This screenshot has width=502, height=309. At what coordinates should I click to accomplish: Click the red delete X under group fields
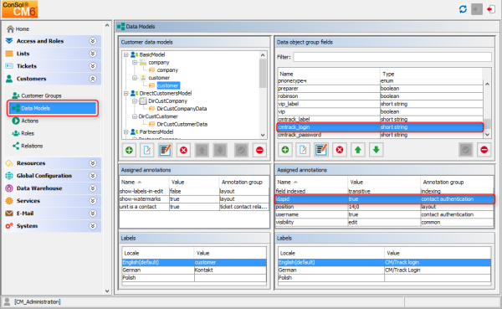tap(340, 150)
